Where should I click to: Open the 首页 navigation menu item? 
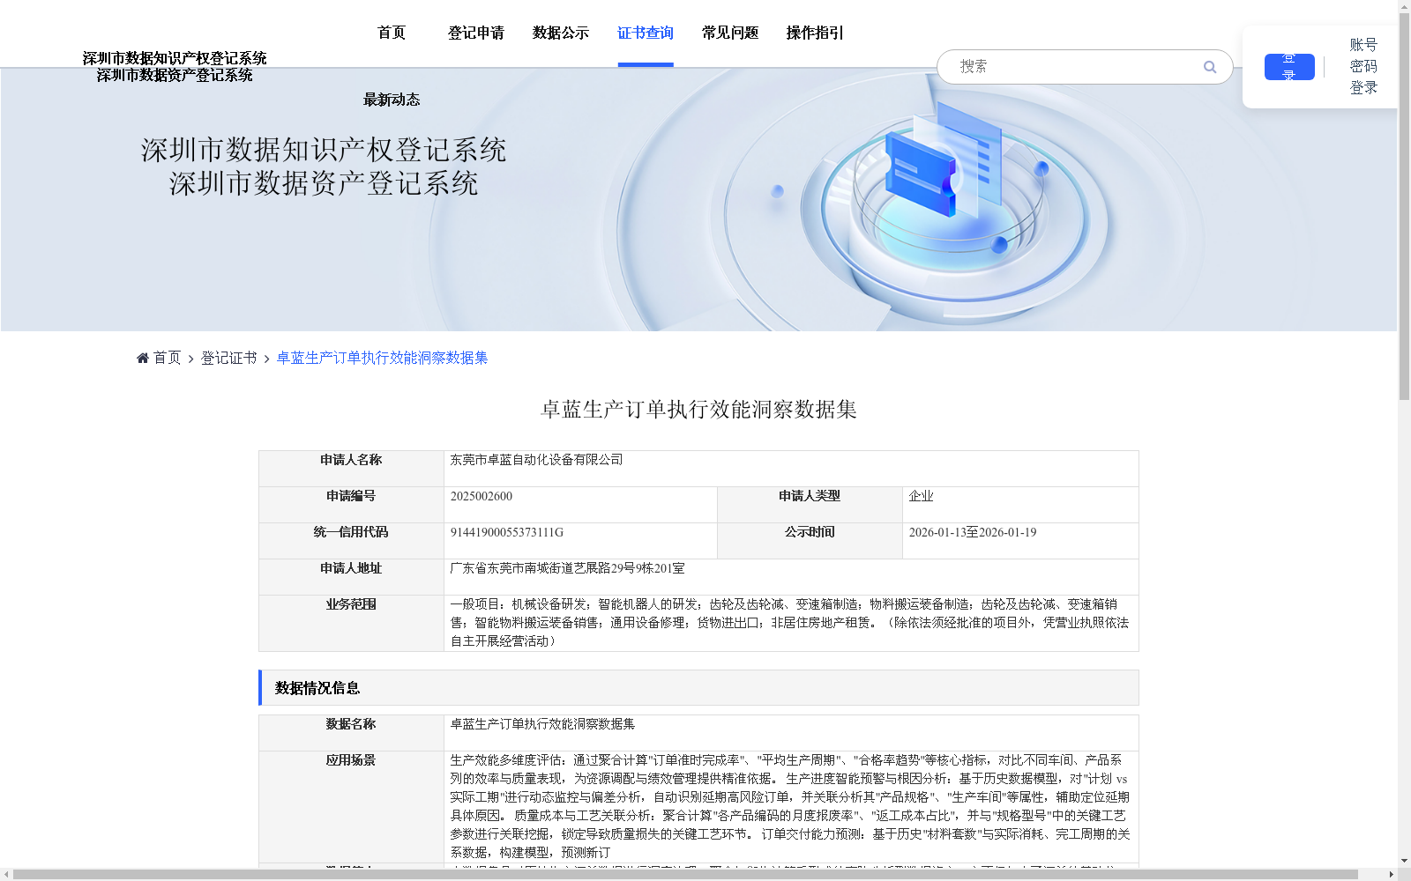[392, 33]
